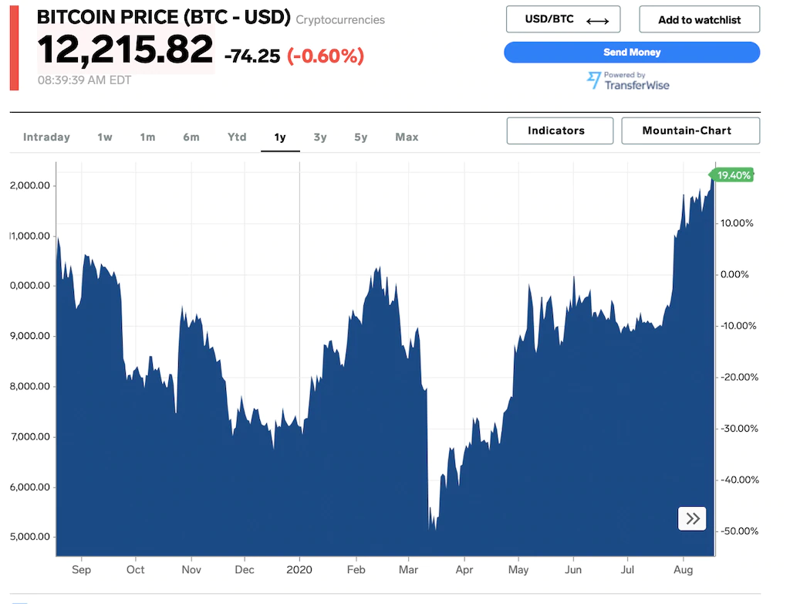Click the green 19.40% performance badge
The height and width of the screenshot is (604, 790).
coord(731,175)
